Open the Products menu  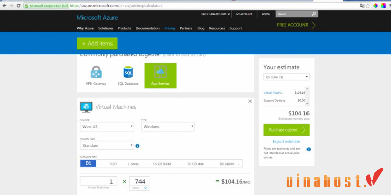click(124, 28)
